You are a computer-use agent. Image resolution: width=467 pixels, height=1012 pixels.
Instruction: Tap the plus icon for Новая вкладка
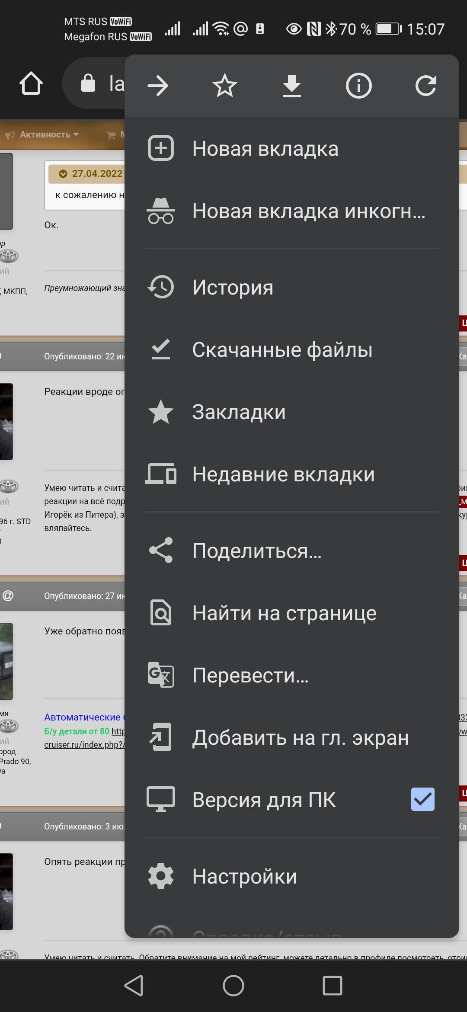[161, 148]
